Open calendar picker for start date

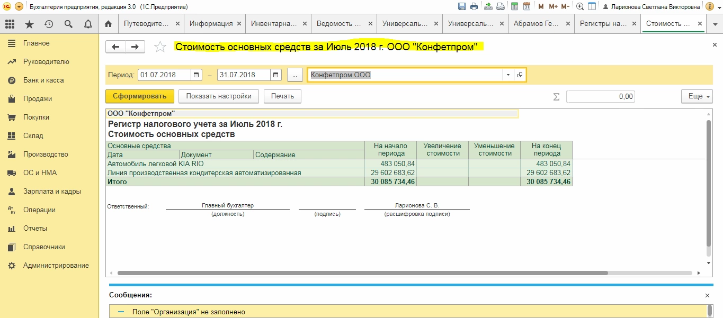[x=197, y=75]
